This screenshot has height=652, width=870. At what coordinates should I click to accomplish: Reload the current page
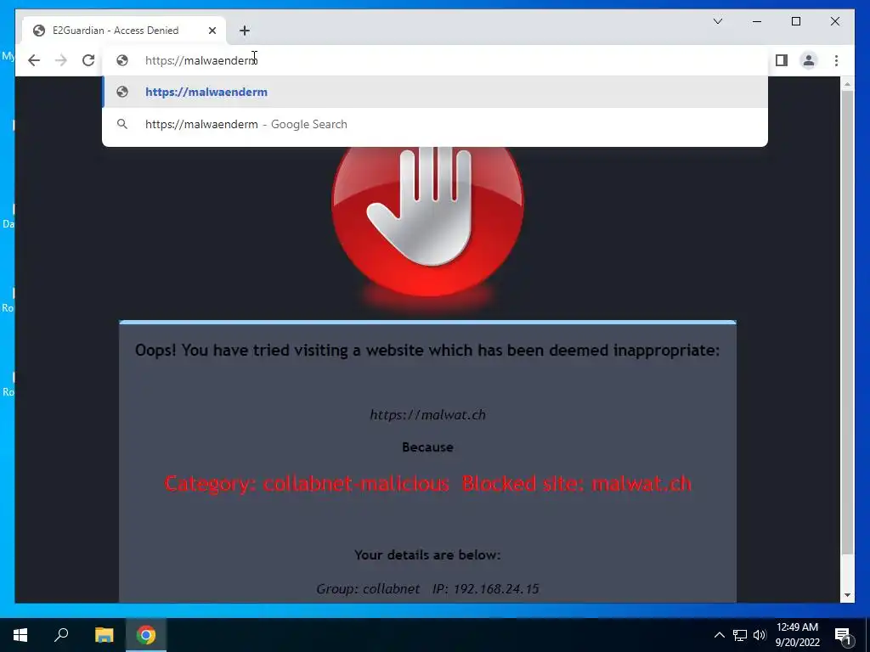click(x=88, y=60)
